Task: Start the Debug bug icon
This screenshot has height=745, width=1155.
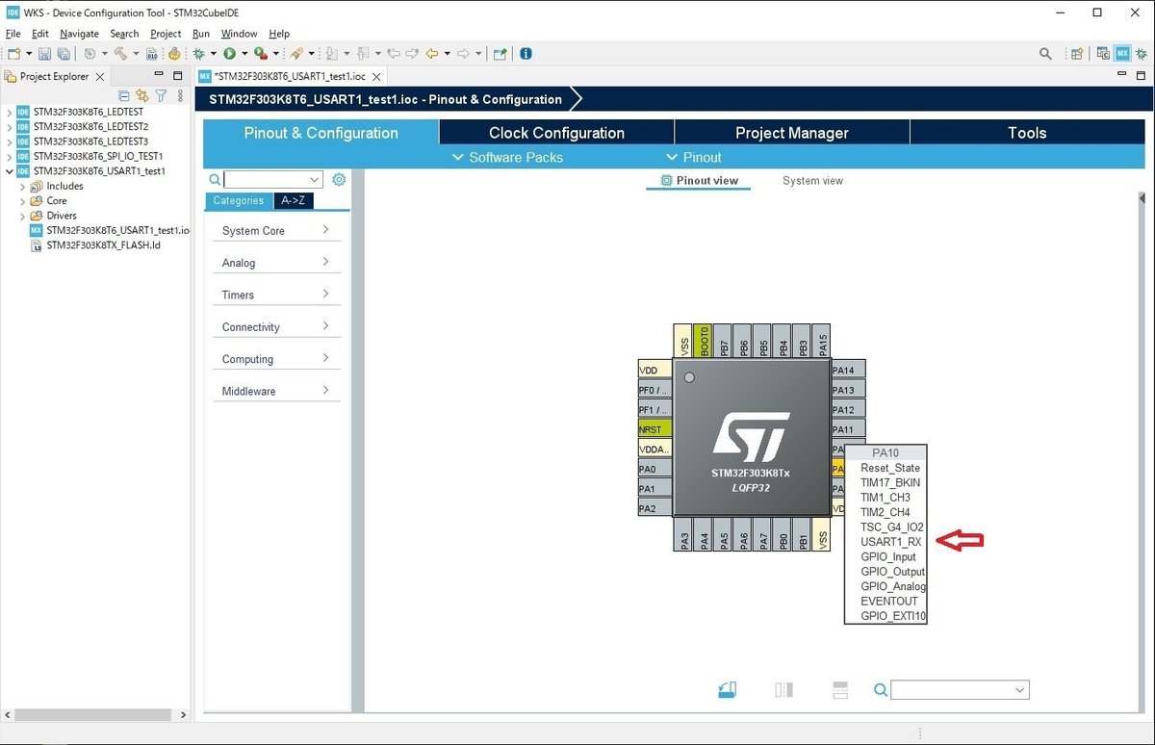Action: tap(199, 54)
